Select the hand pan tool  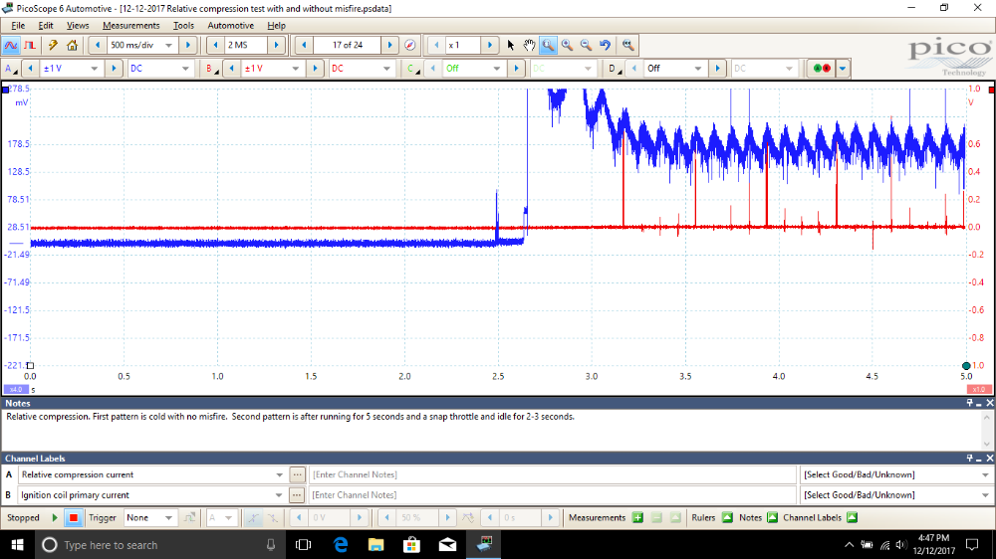click(x=529, y=45)
